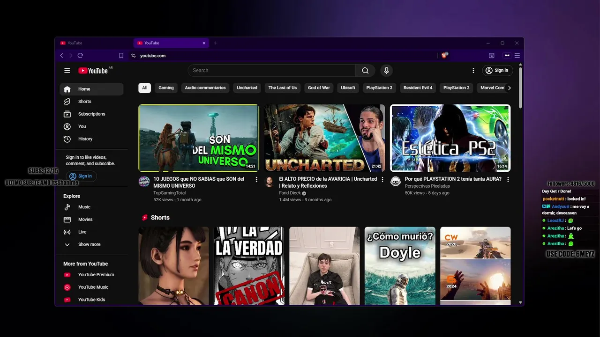Open Shorts in the sidebar

coord(91,102)
